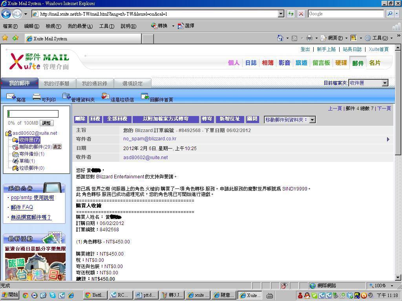
Task: Click the browser Forward arrow button
Action: click(x=17, y=14)
